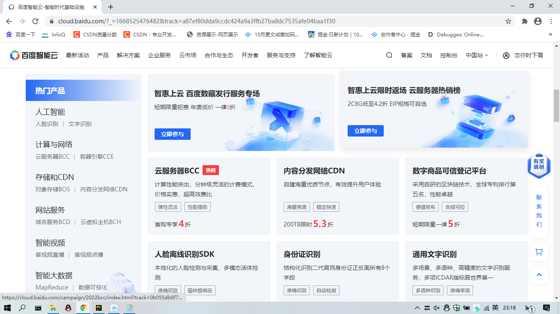This screenshot has width=560, height=314.
Task: Open the 了解智能云 nav menu
Action: pos(318,55)
